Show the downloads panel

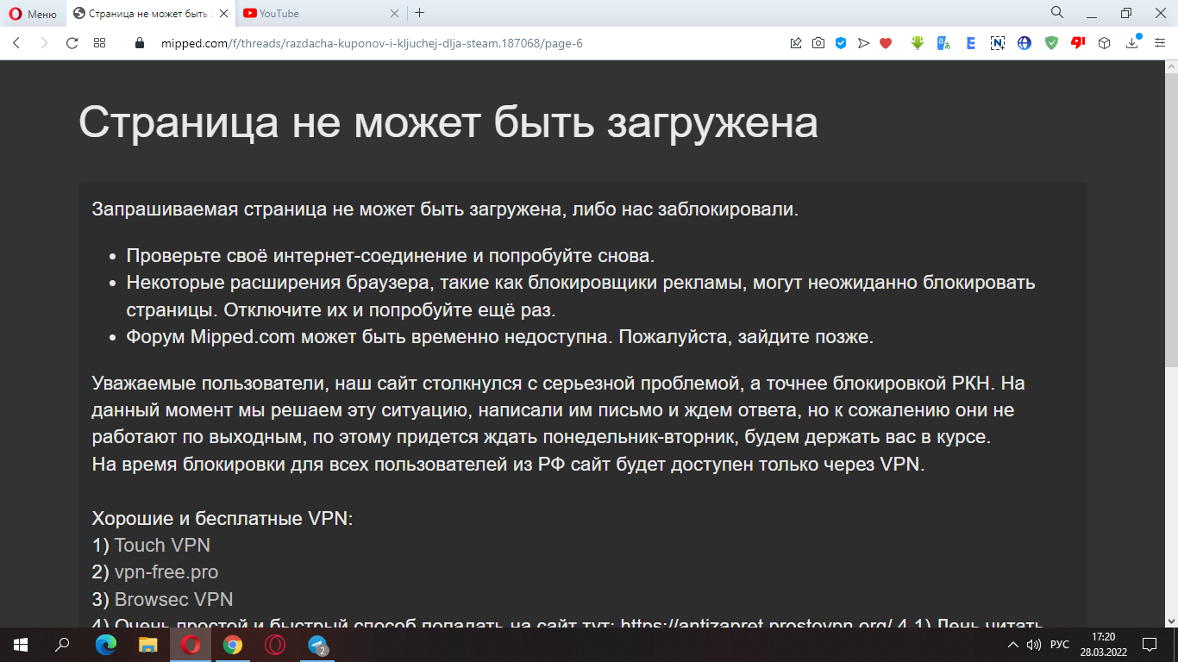pos(1132,43)
